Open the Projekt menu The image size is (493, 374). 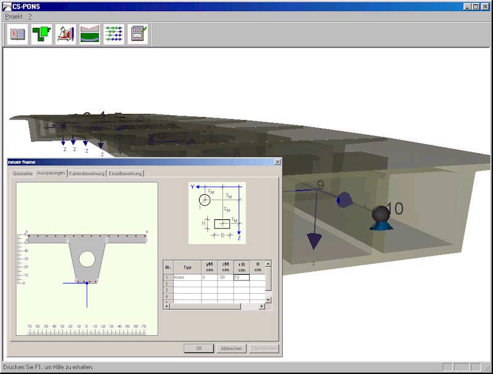[14, 16]
